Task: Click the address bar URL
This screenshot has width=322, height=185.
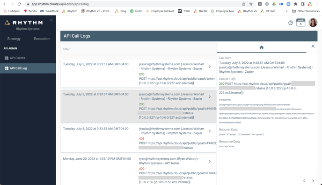Action: tap(60, 4)
